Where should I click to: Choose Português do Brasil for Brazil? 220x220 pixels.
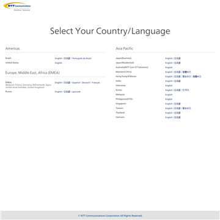(82, 59)
